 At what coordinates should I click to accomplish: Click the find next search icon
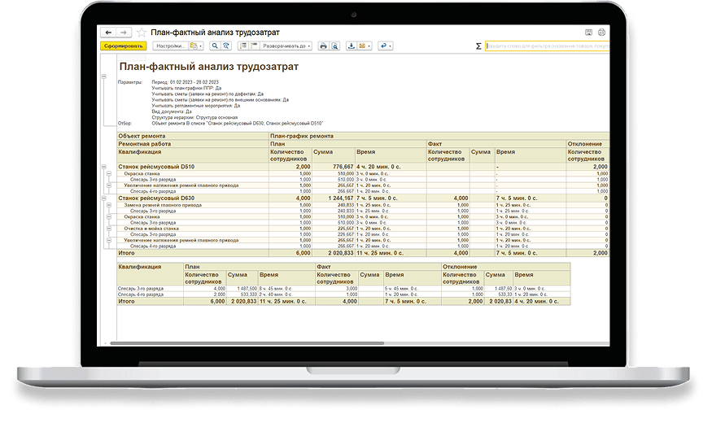(x=225, y=46)
